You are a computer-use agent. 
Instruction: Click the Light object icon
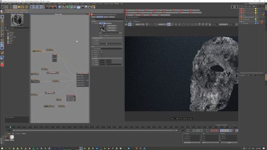pyautogui.click(x=86, y=7)
